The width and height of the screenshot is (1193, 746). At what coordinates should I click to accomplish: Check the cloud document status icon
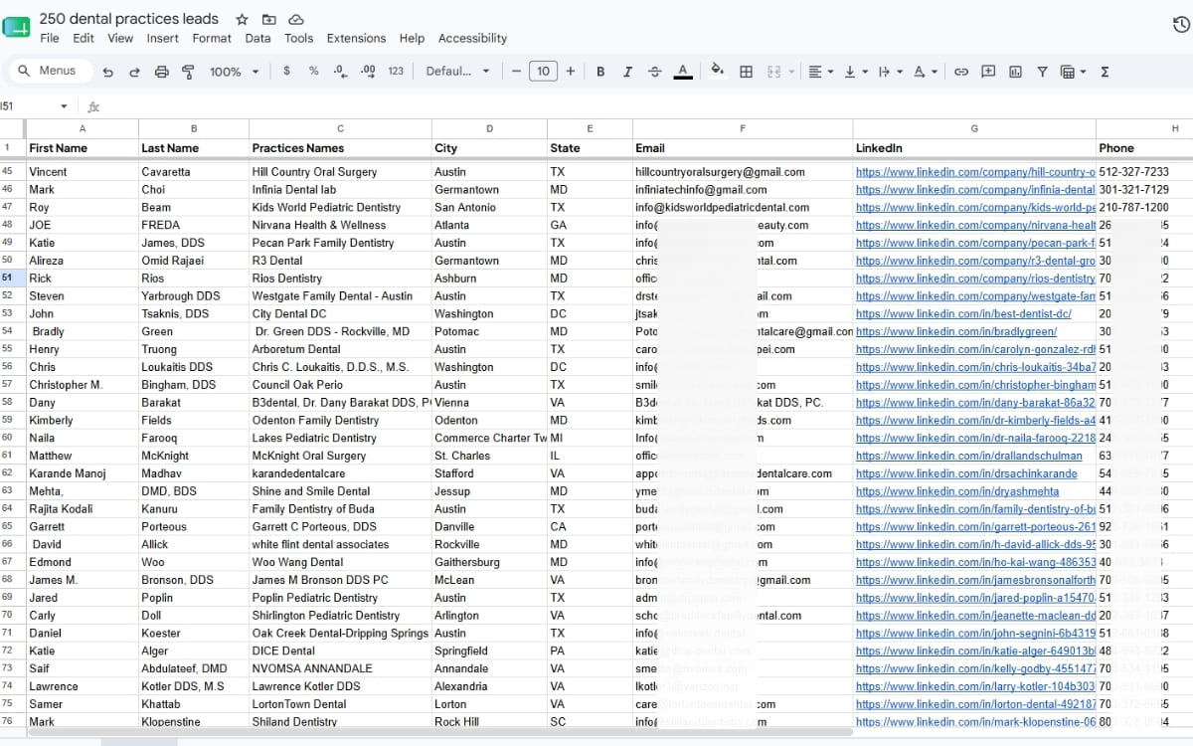[295, 19]
